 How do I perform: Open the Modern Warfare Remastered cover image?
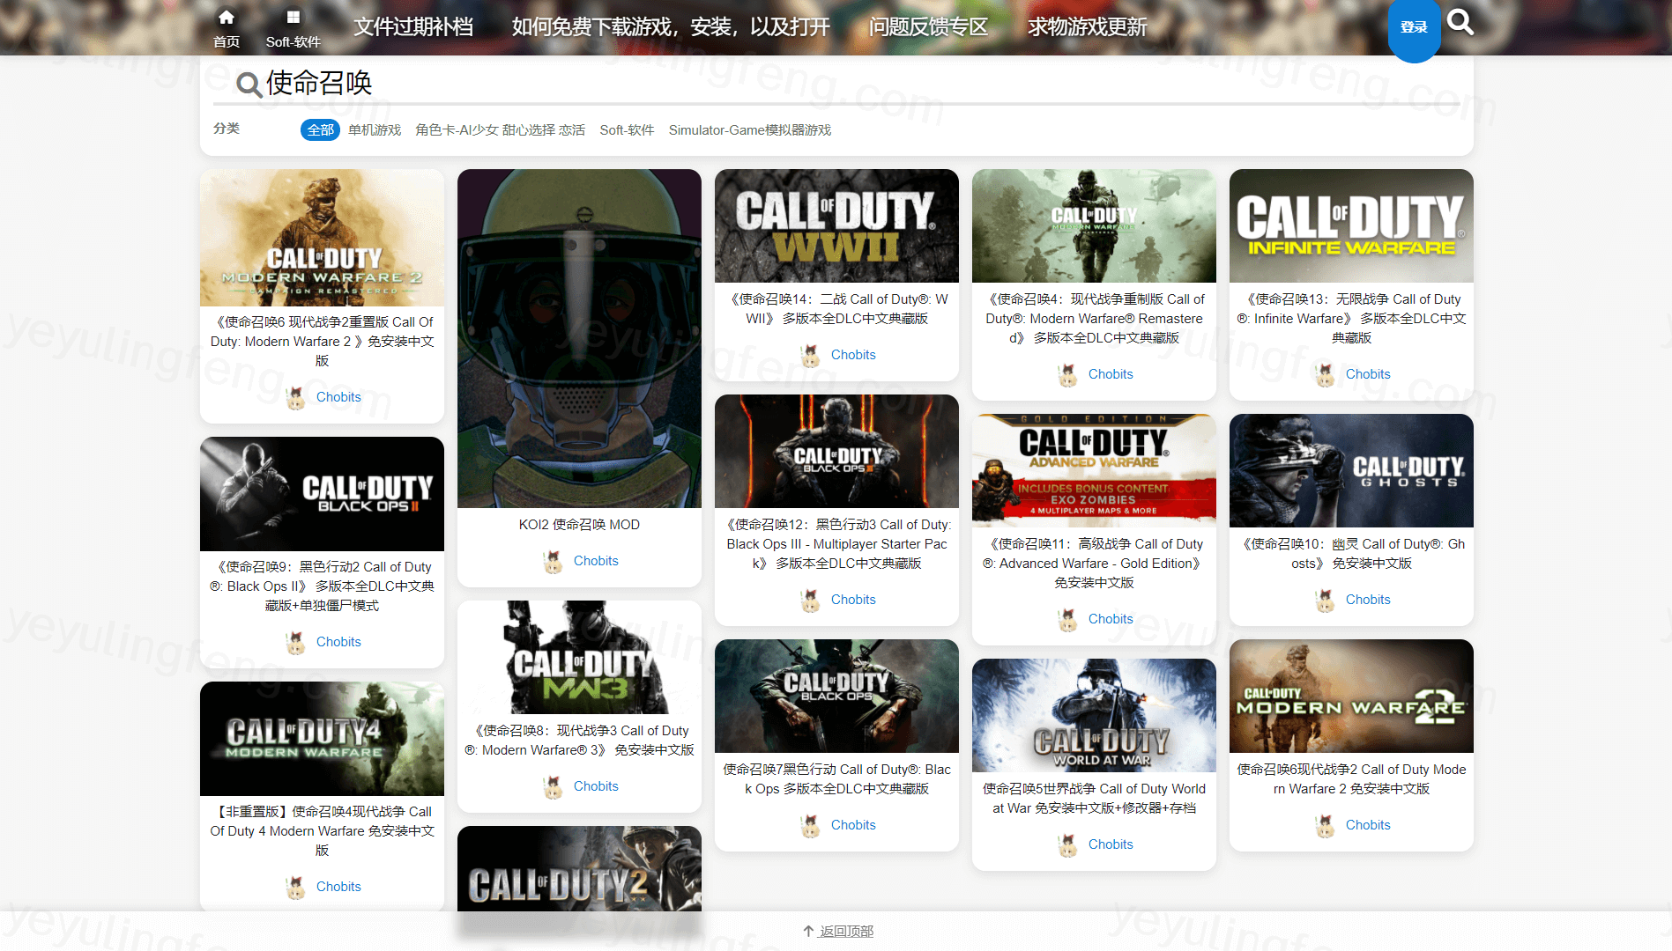pyautogui.click(x=1095, y=226)
